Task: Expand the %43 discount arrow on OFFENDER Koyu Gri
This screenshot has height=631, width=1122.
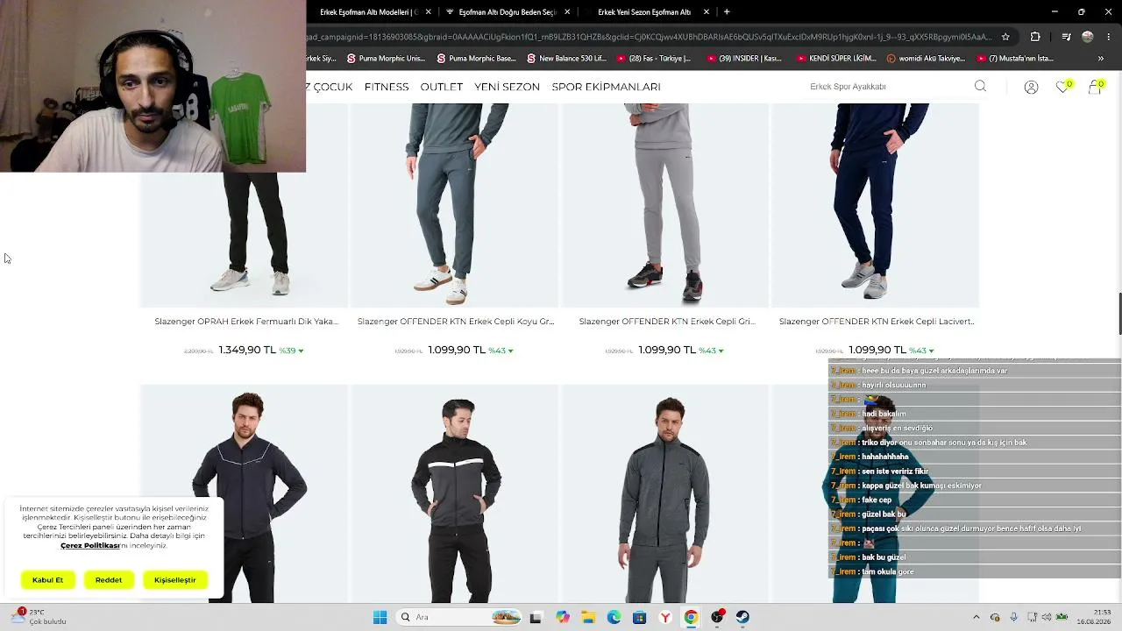Action: pyautogui.click(x=510, y=351)
